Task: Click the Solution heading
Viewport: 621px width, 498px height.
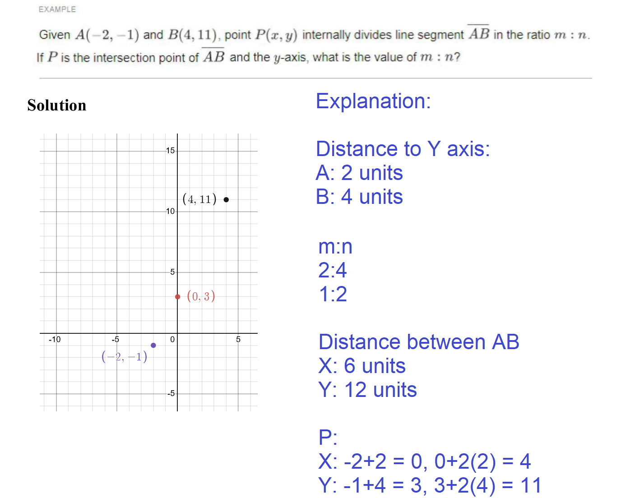Action: click(x=57, y=106)
